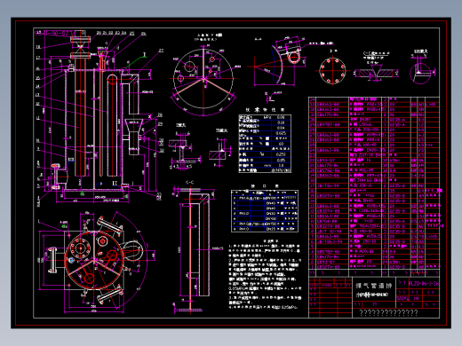The width and height of the screenshot is (462, 346).
Task: Click the Ⅱ magnified weld detail view
Action: [220, 151]
